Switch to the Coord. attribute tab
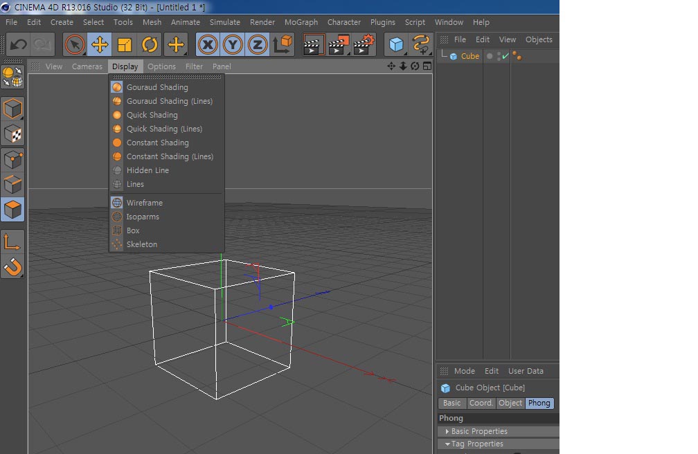 [x=481, y=403]
